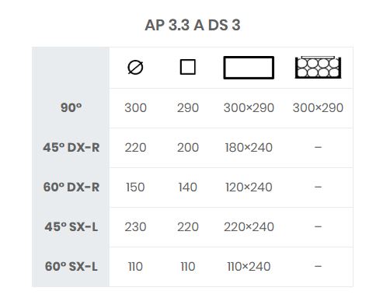Click the 60° SX-L row header

click(71, 267)
